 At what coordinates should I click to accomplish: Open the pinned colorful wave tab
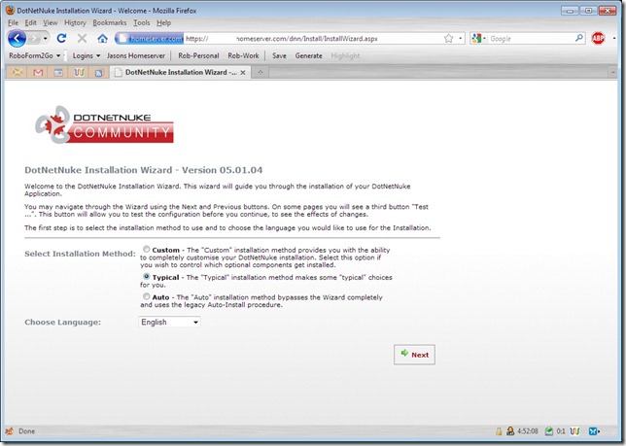pyautogui.click(x=79, y=72)
